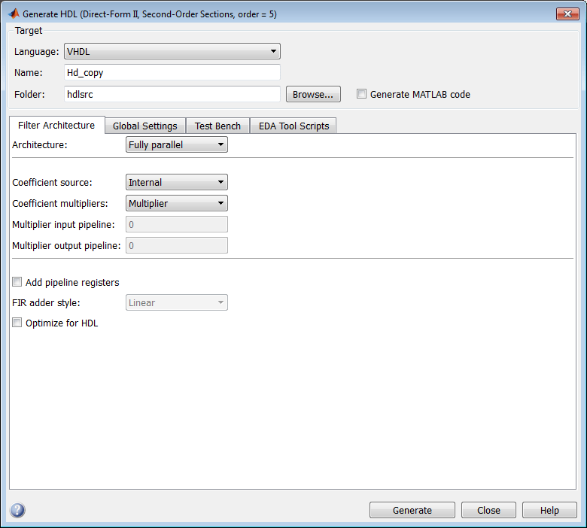Click the Browse... button
This screenshot has height=528, width=587.
[x=313, y=94]
